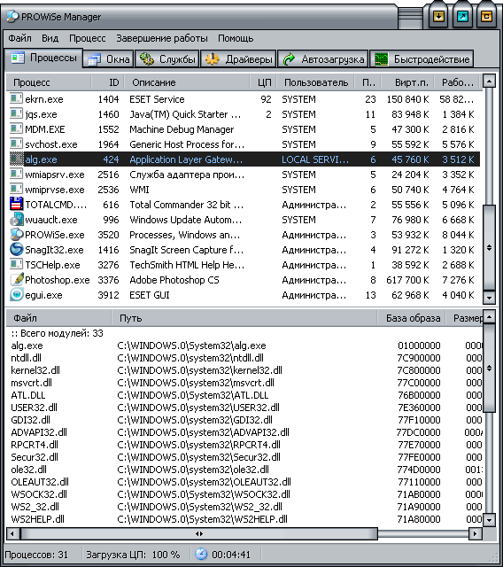Sort by the Процесс column header

(x=49, y=82)
